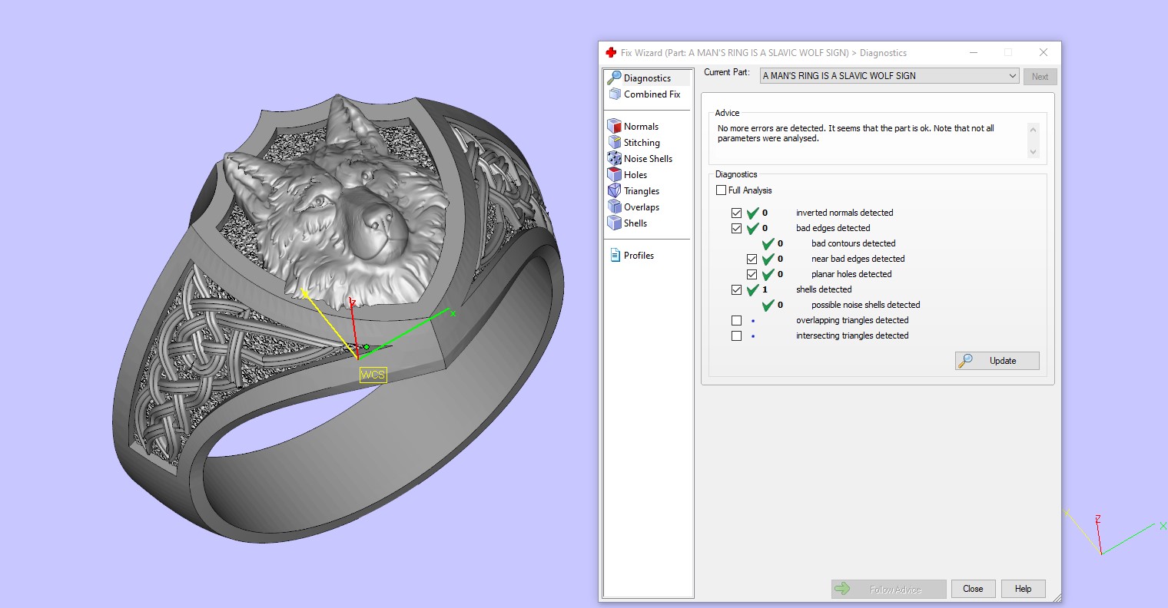The height and width of the screenshot is (608, 1168).
Task: Click the Noise Shells dice icon
Action: (614, 159)
